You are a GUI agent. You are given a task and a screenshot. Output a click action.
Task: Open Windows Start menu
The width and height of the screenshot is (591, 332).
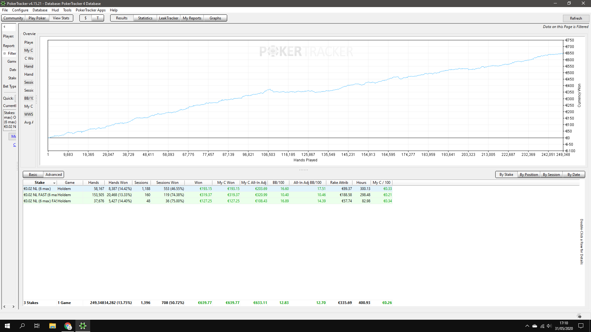click(x=7, y=326)
